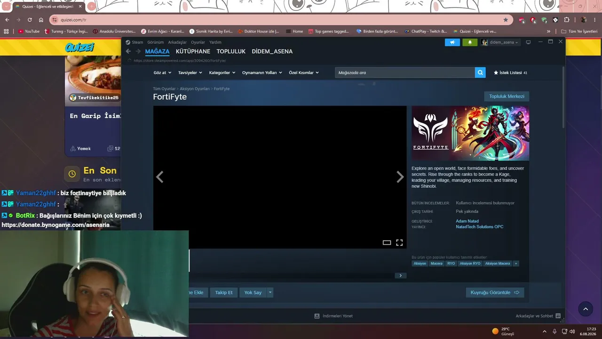Make the Steam video player fullscreen
This screenshot has width=602, height=339.
tap(399, 242)
